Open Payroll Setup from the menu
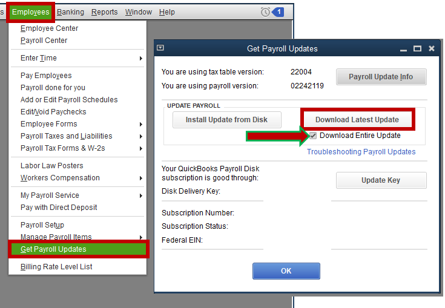The image size is (445, 308). pos(42,225)
